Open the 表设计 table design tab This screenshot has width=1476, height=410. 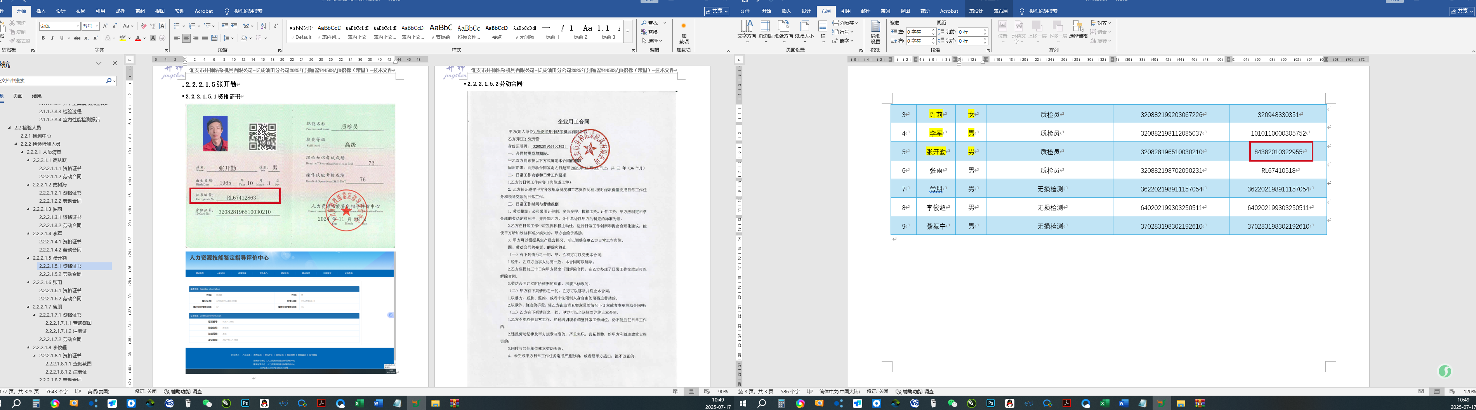click(976, 11)
